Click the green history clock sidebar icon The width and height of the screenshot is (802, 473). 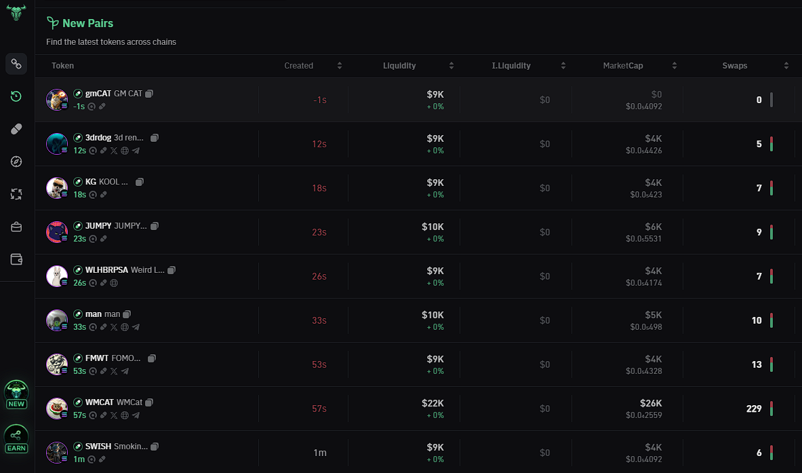pyautogui.click(x=16, y=96)
